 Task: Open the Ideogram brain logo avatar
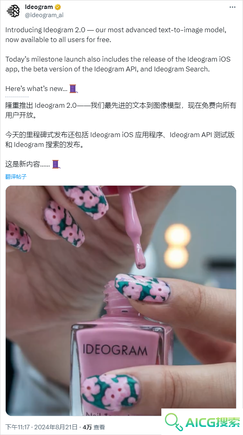(x=13, y=11)
